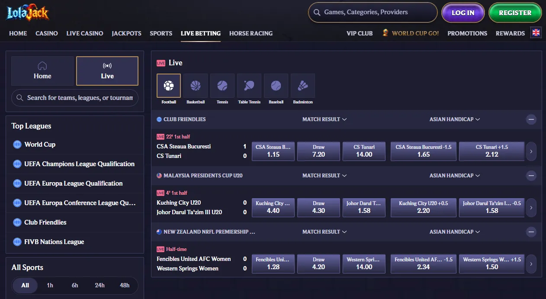Bet on Kuching City U20 +0.5 at 2.20
546x299 pixels.
(424, 208)
